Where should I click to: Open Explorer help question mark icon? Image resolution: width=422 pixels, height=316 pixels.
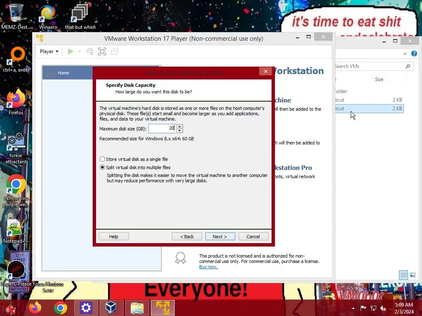coord(414,53)
